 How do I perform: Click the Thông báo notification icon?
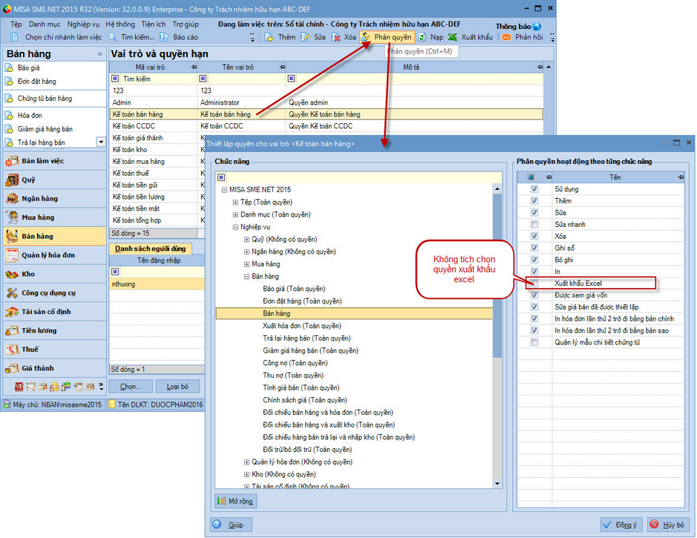537,27
